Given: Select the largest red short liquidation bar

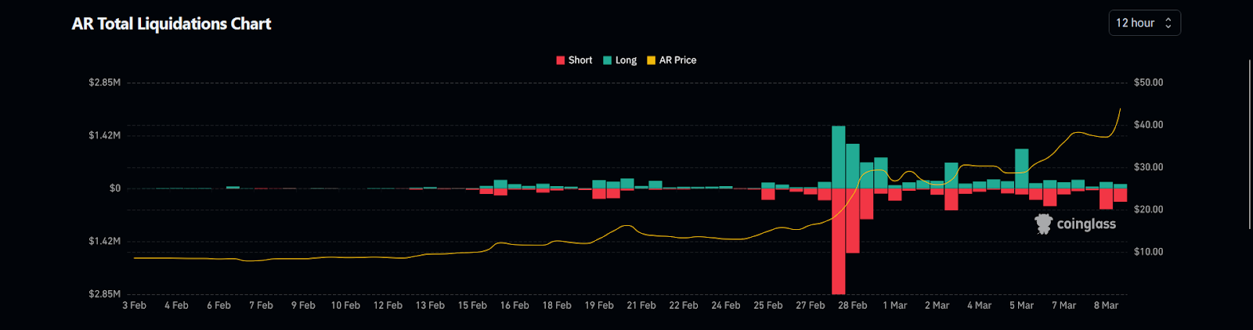Looking at the screenshot, I should click(838, 241).
